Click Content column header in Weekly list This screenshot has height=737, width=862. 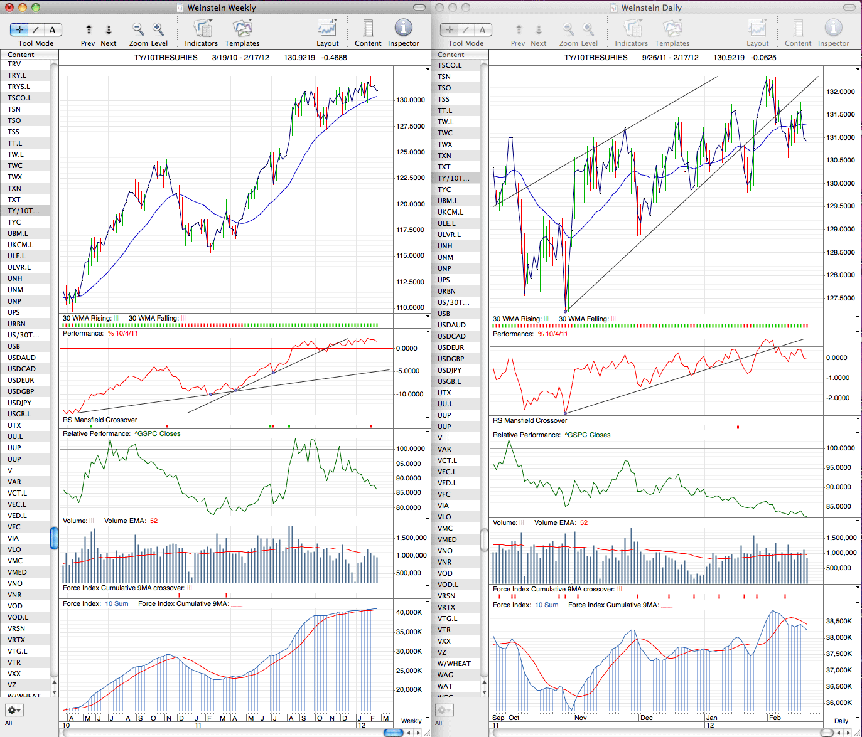[25, 55]
